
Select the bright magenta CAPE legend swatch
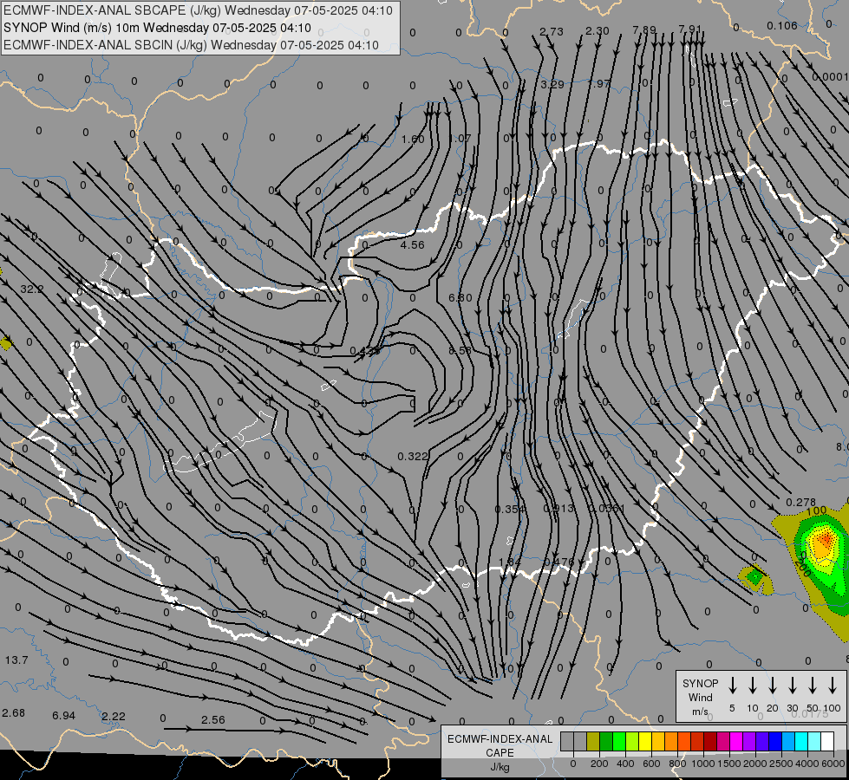pyautogui.click(x=736, y=742)
